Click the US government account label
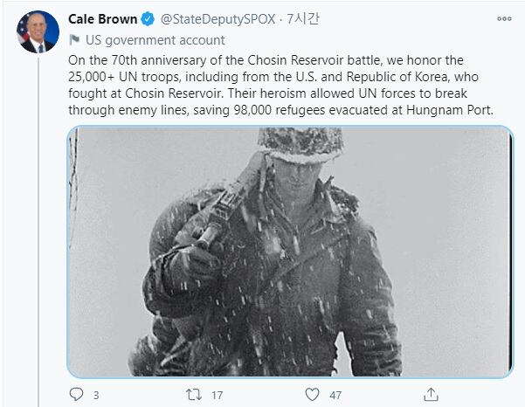Image resolution: width=525 pixels, height=407 pixels. (x=155, y=39)
